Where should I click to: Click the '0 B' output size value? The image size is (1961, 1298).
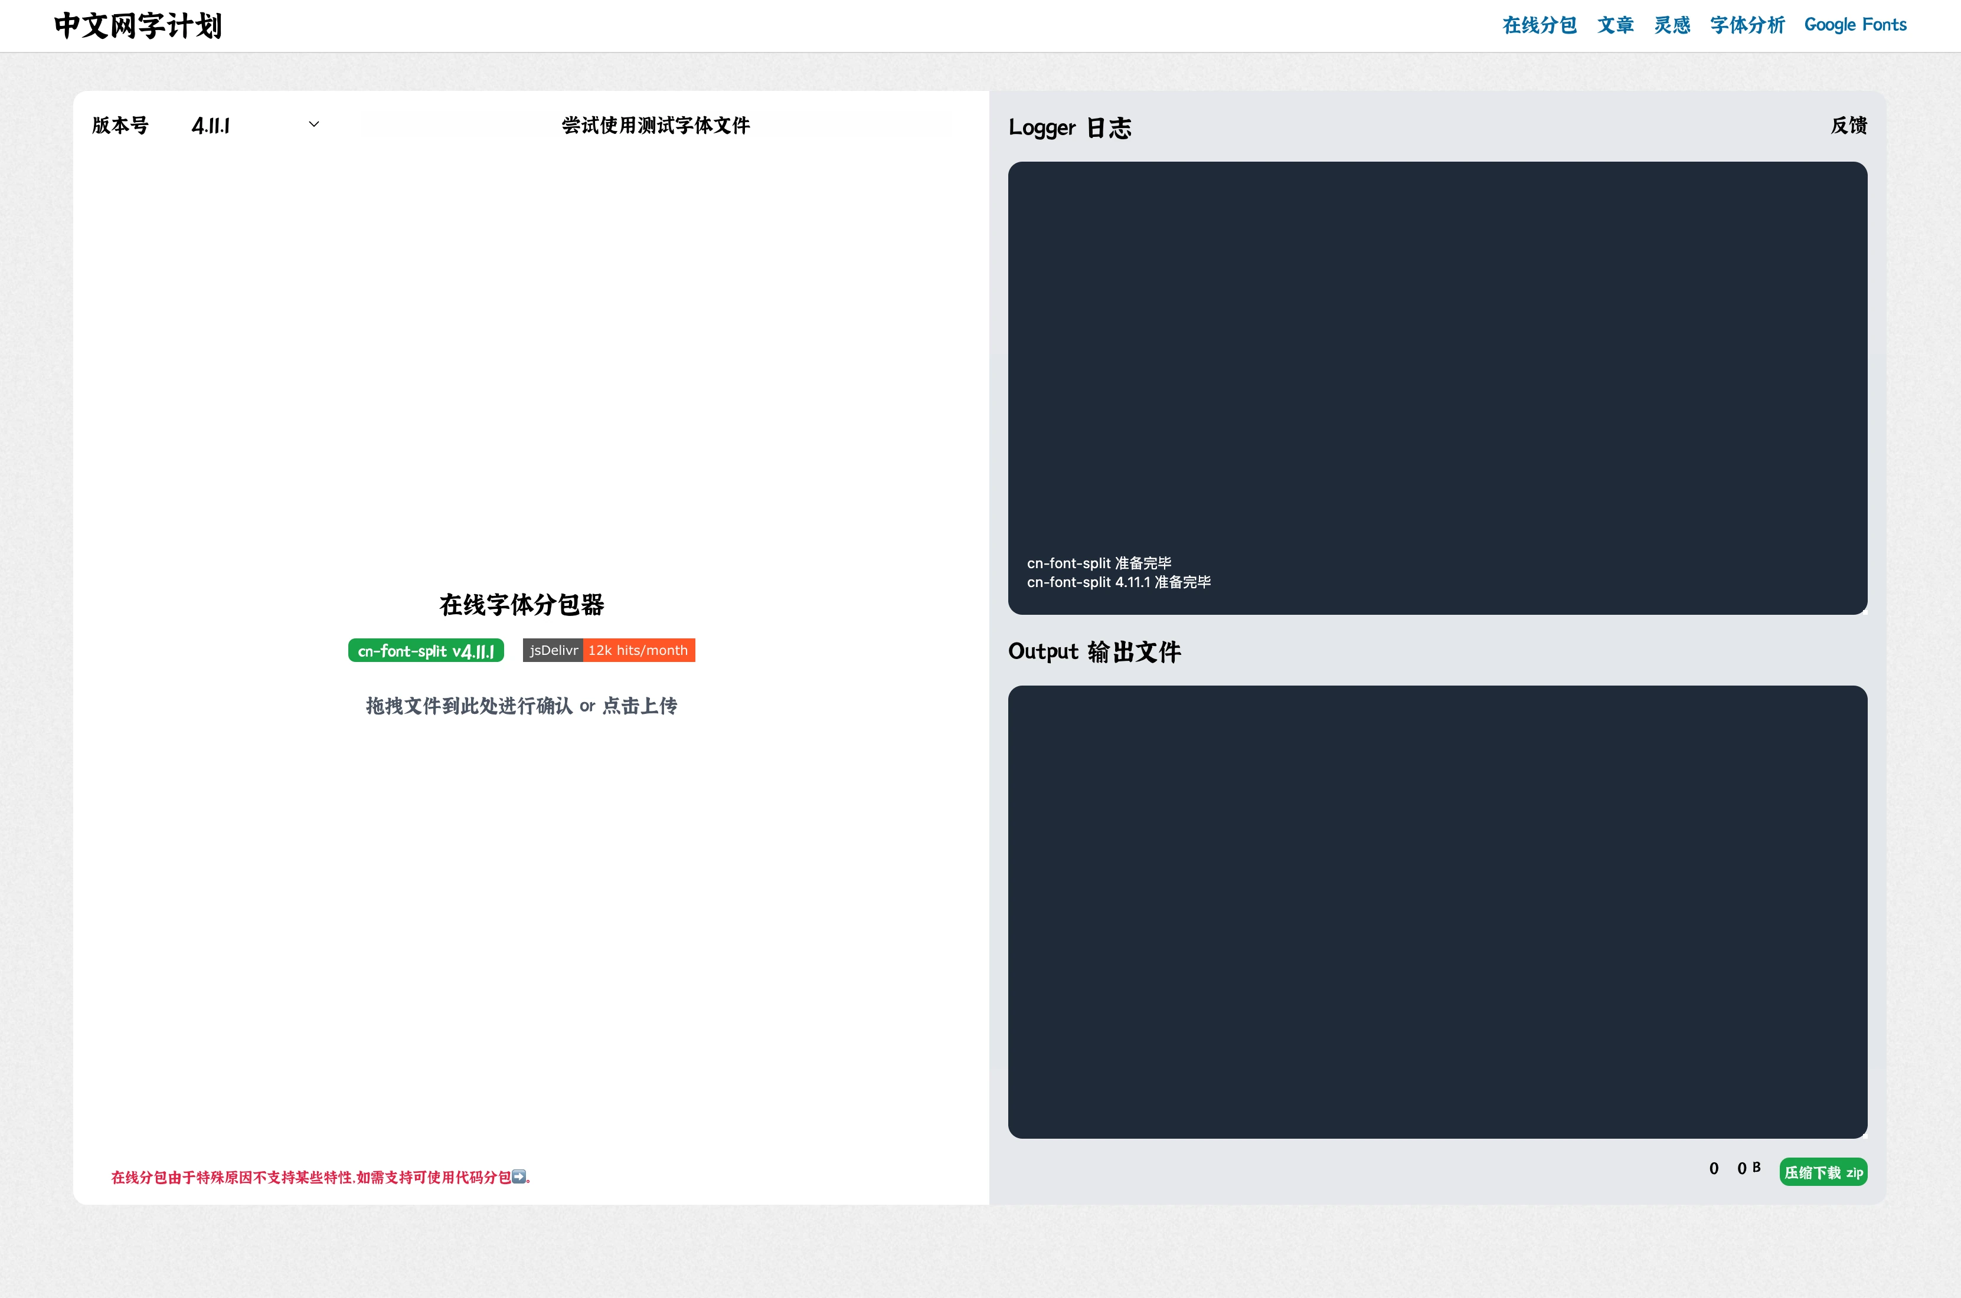tap(1748, 1168)
